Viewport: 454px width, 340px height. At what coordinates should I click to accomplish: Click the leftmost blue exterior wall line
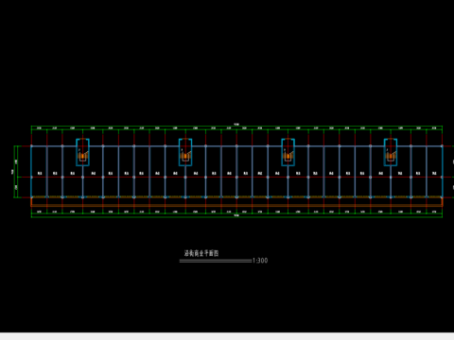[31, 172]
